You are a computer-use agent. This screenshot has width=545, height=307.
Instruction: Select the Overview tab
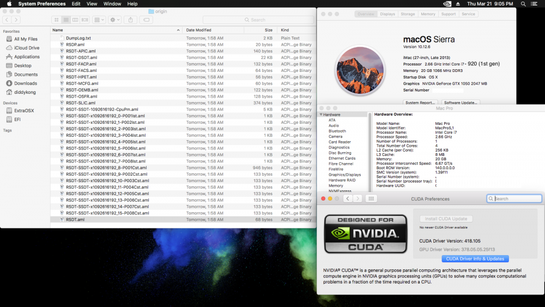[x=366, y=14]
